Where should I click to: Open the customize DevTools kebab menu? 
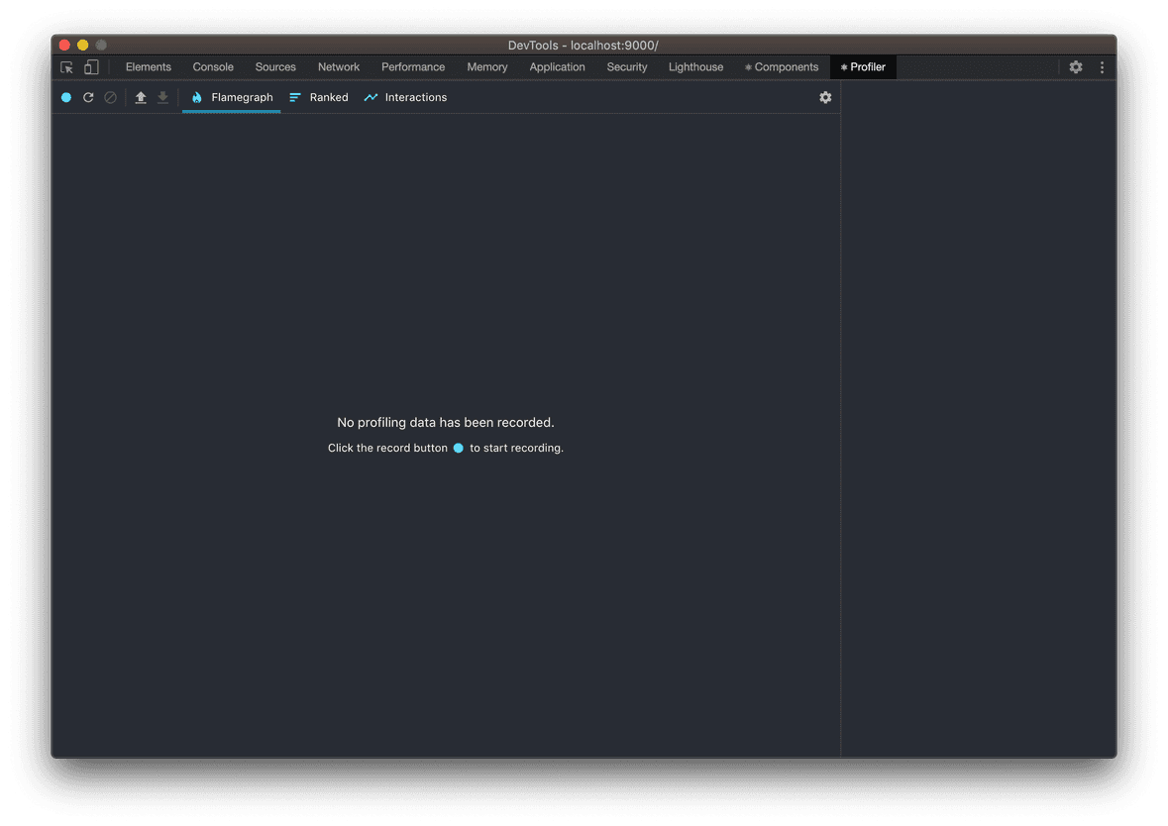pos(1102,66)
